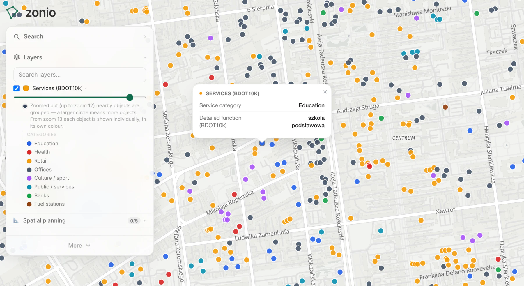Screen dimensions: 524x286
Task: Click the Fuel stations brown dot
Action: [x=29, y=204]
